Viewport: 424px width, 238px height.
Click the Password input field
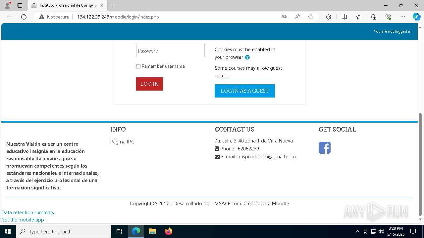coord(170,51)
